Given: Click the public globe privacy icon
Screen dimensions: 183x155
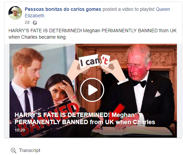Looking at the screenshot, I should tap(35, 23).
